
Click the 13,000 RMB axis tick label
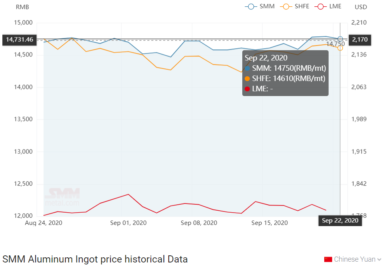coord(23,152)
